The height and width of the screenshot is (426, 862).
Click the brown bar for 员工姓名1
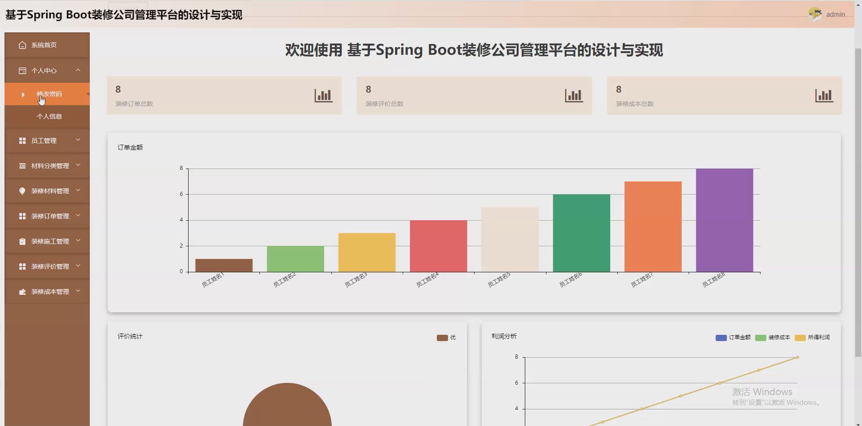(224, 265)
